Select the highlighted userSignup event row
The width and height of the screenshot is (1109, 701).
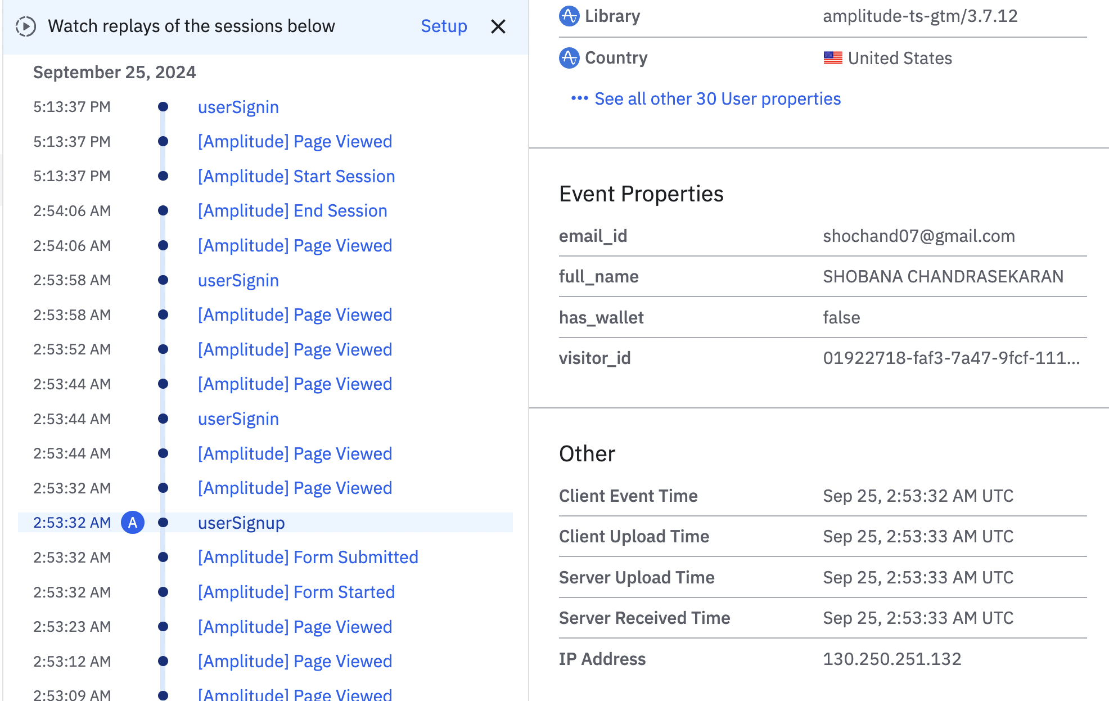tap(241, 523)
